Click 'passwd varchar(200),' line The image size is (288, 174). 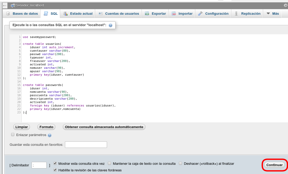click(x=47, y=54)
